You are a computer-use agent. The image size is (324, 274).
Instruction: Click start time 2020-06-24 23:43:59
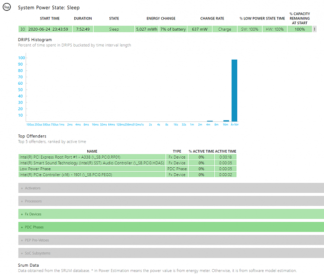pyautogui.click(x=50, y=29)
